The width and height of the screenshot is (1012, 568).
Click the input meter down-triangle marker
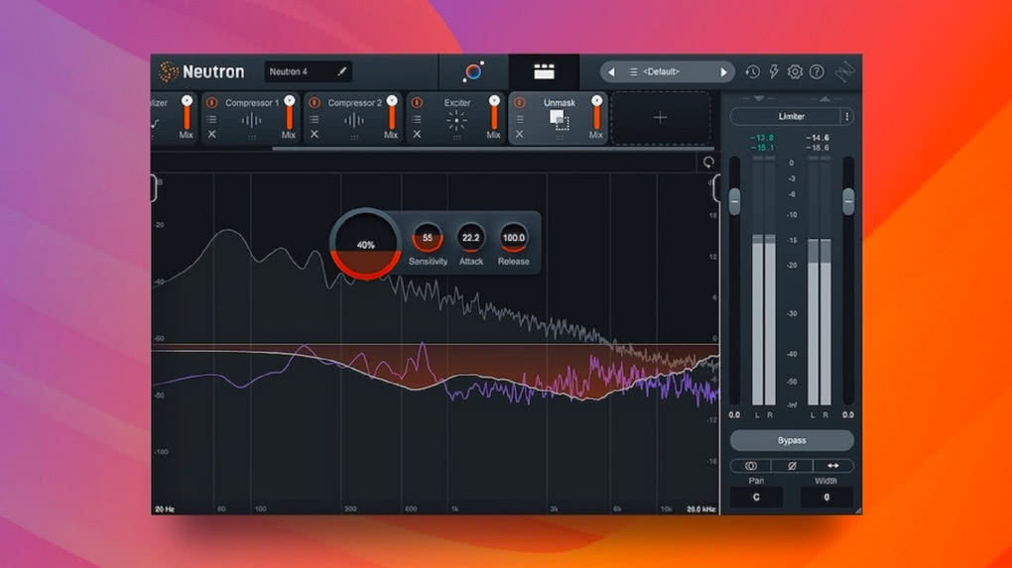759,99
